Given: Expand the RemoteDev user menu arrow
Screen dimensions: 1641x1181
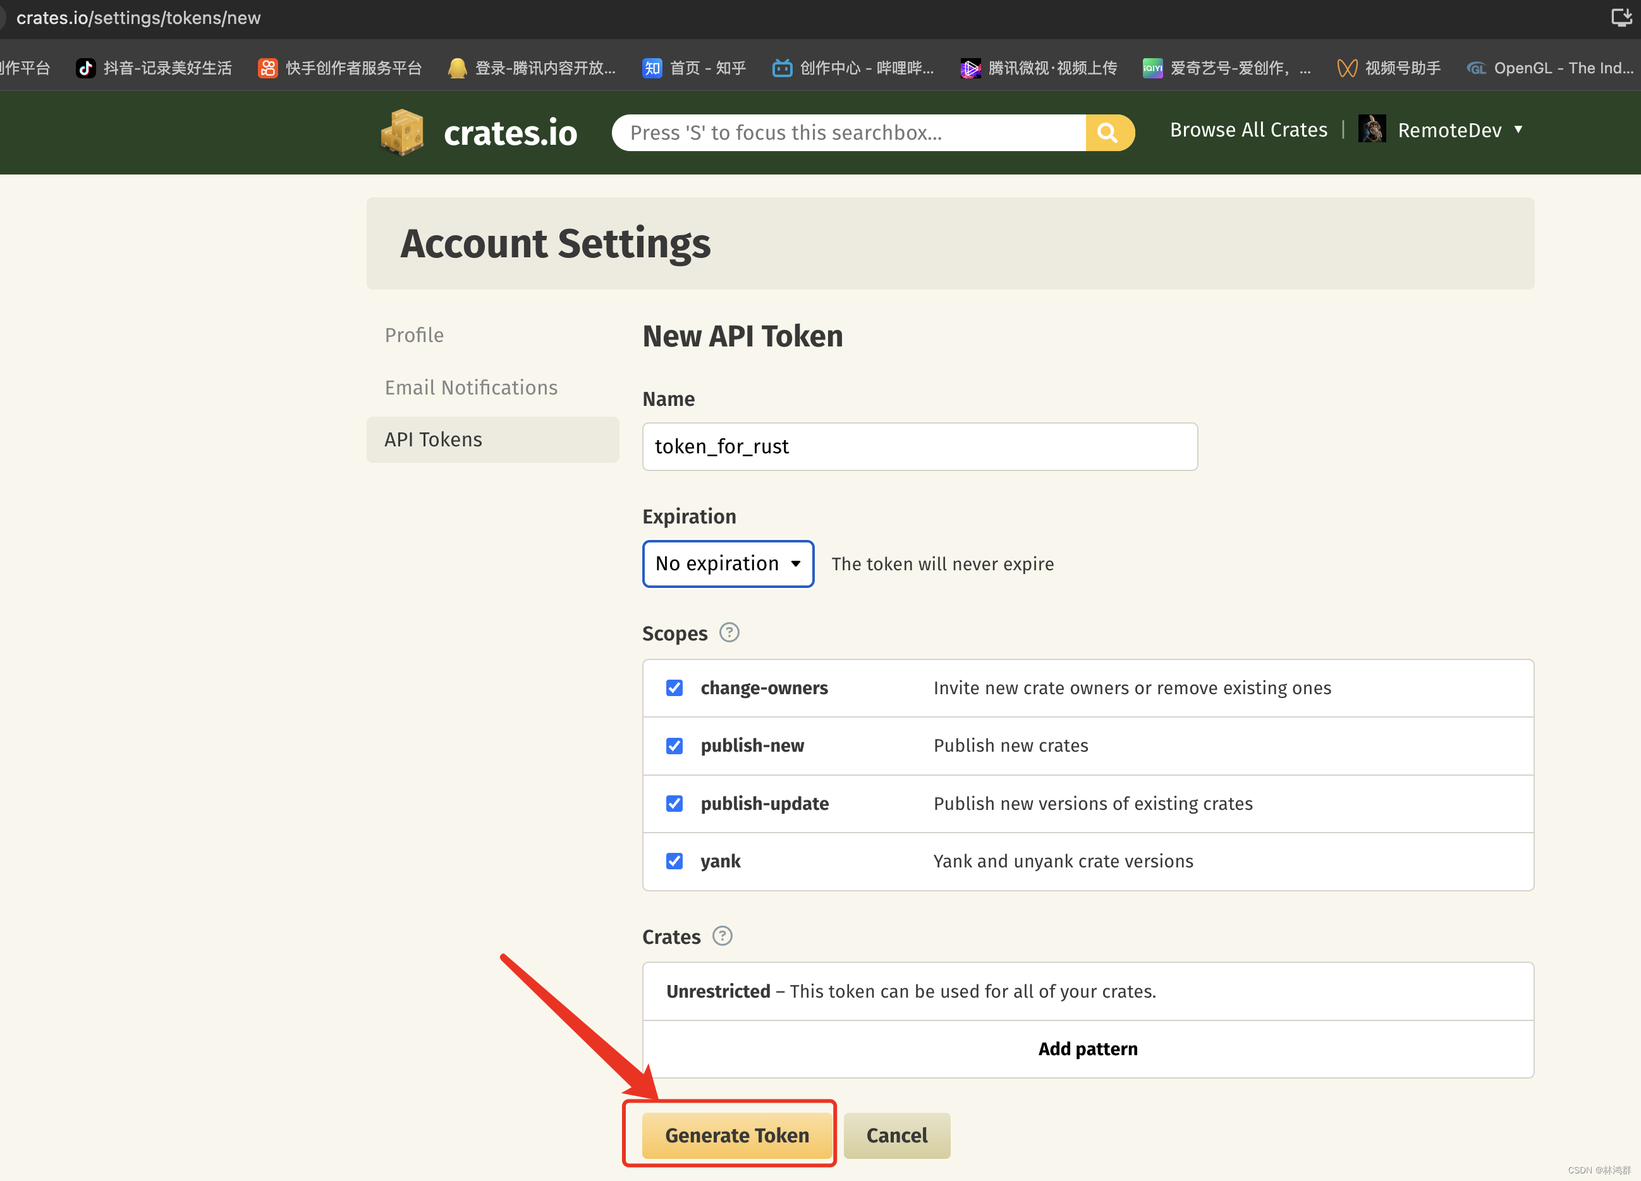Looking at the screenshot, I should [x=1518, y=130].
